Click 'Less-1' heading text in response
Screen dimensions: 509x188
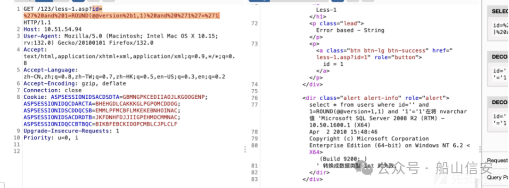pos(326,10)
